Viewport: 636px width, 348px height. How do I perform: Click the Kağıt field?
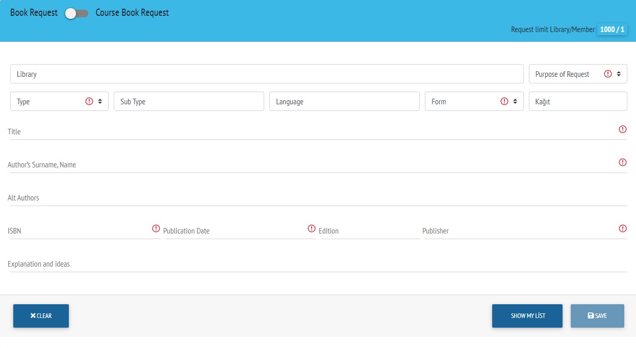pos(578,101)
